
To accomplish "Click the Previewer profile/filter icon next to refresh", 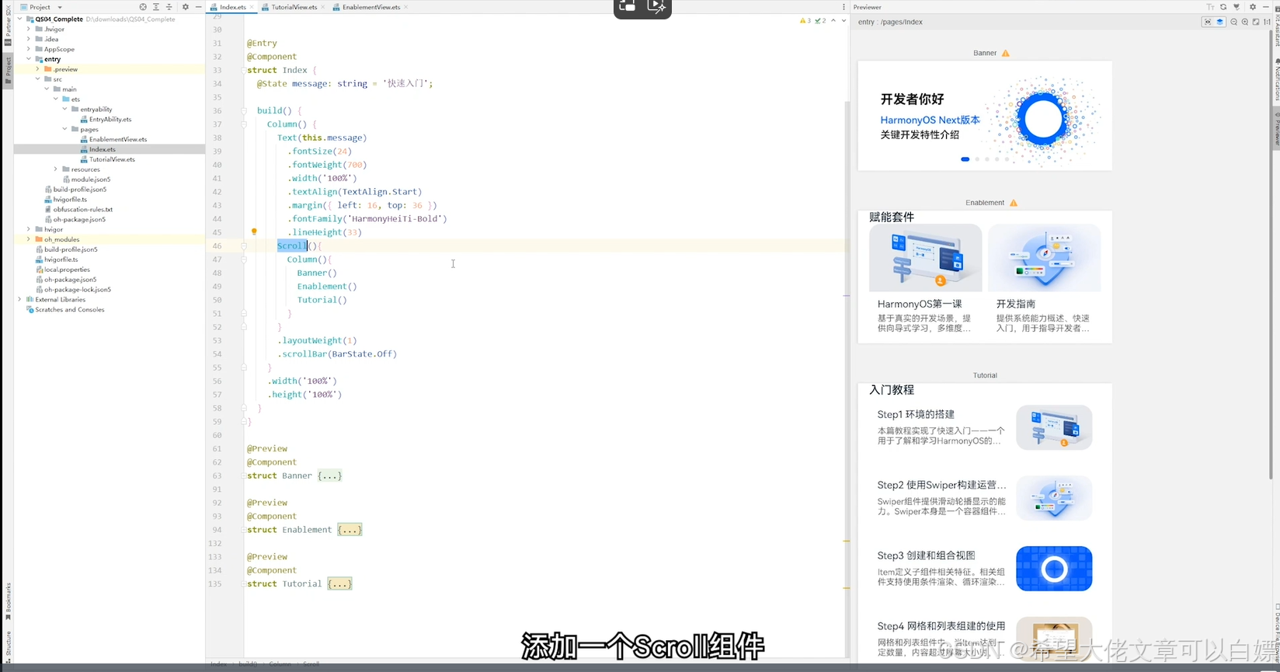I will (x=1237, y=7).
